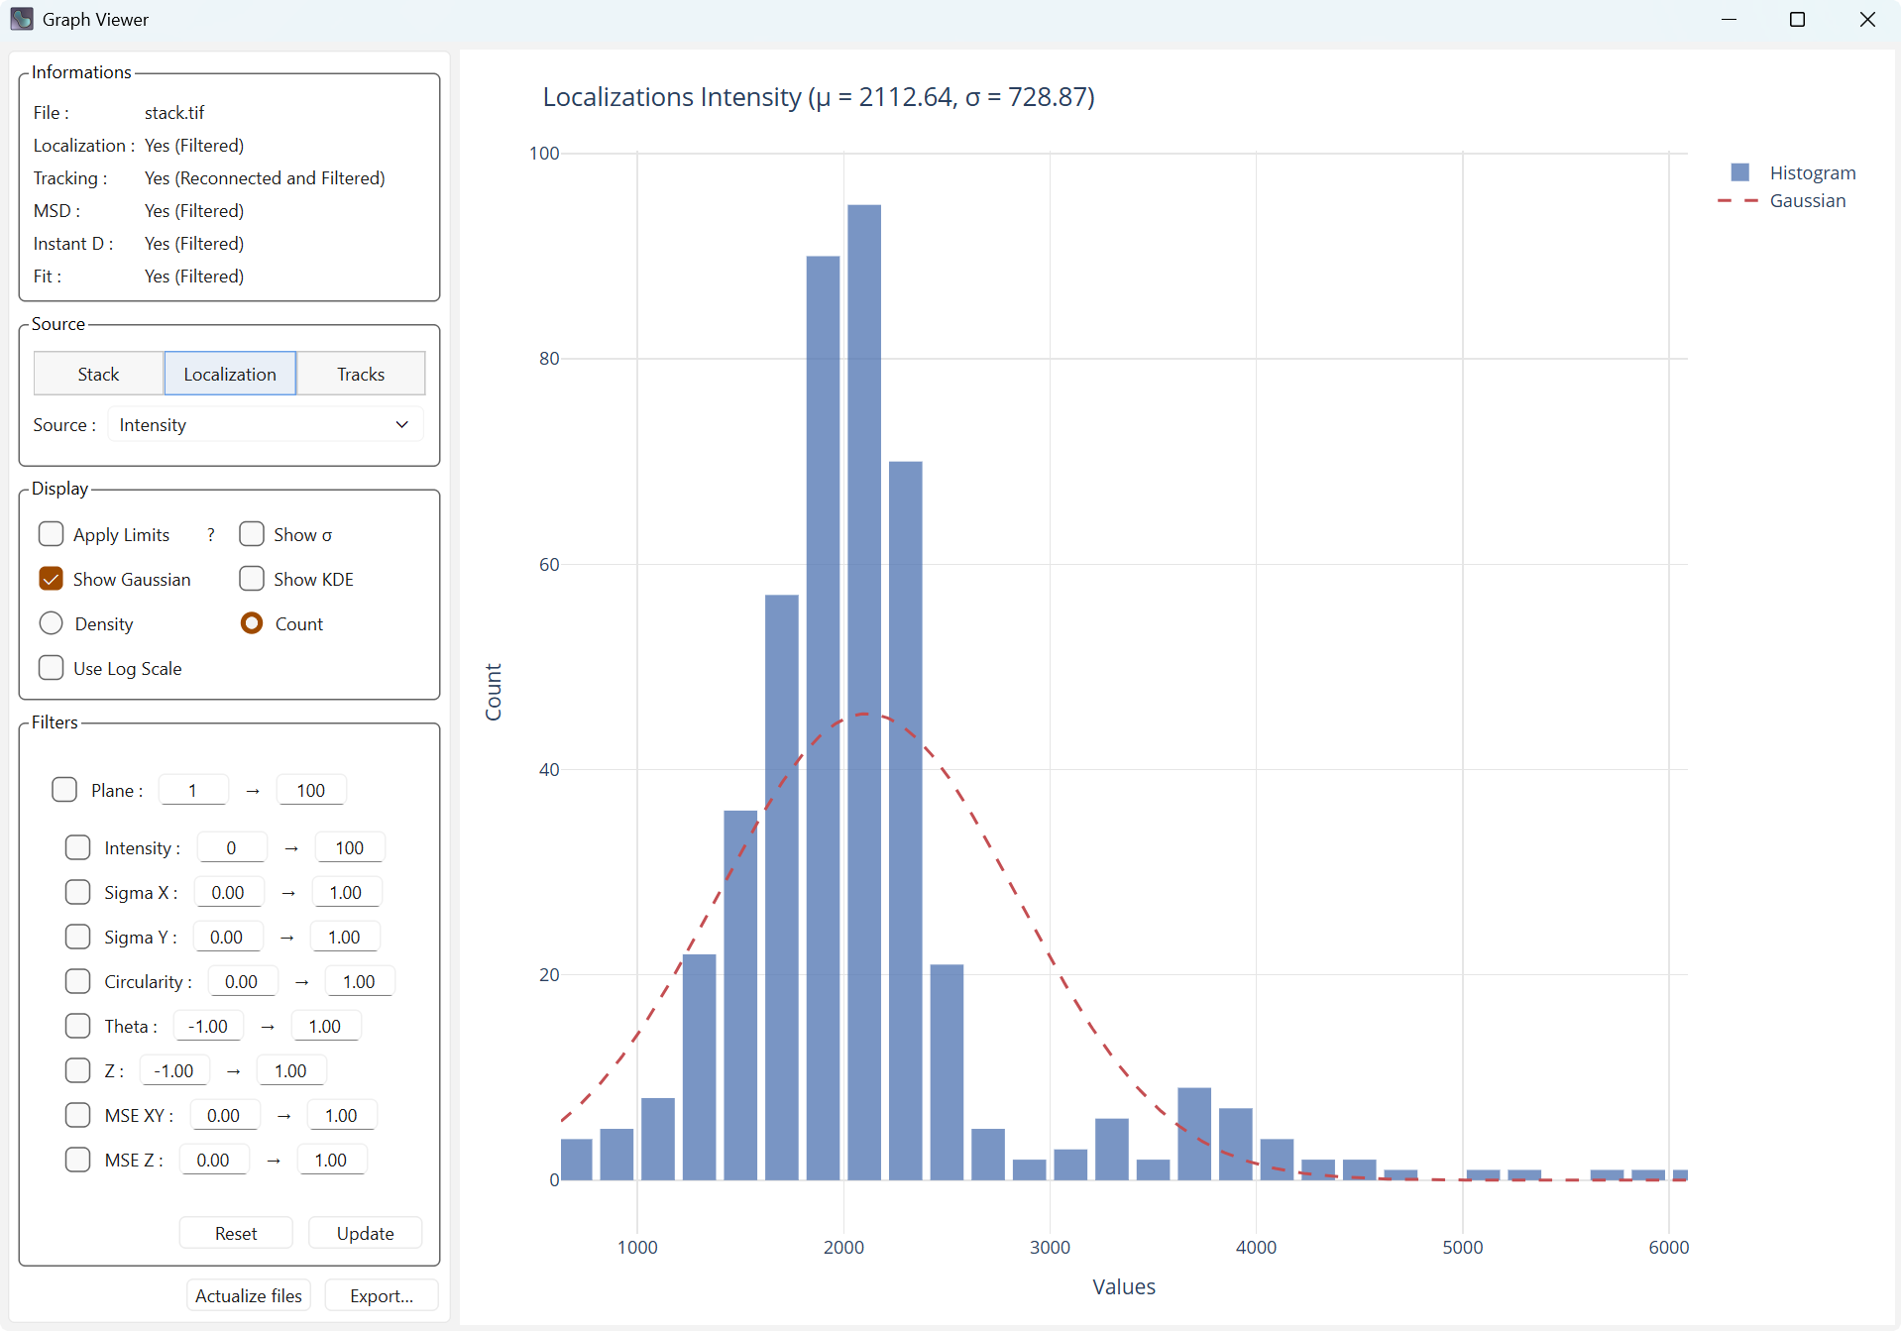Viewport: 1901px width, 1331px height.
Task: Enable Show KDE
Action: 251,579
